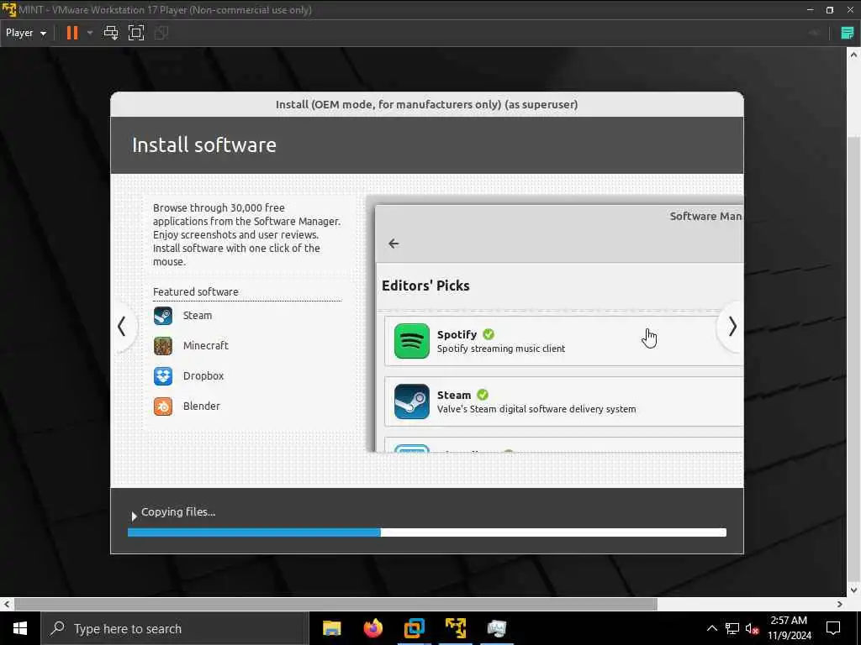
Task: Click the scroll left arrow at the bottom
Action: [x=7, y=604]
